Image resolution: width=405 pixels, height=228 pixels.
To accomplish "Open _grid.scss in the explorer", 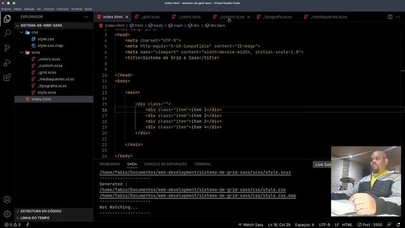I will (54, 72).
